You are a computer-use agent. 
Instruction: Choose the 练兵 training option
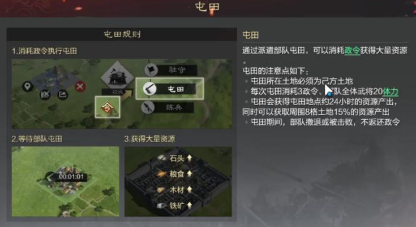pyautogui.click(x=168, y=107)
